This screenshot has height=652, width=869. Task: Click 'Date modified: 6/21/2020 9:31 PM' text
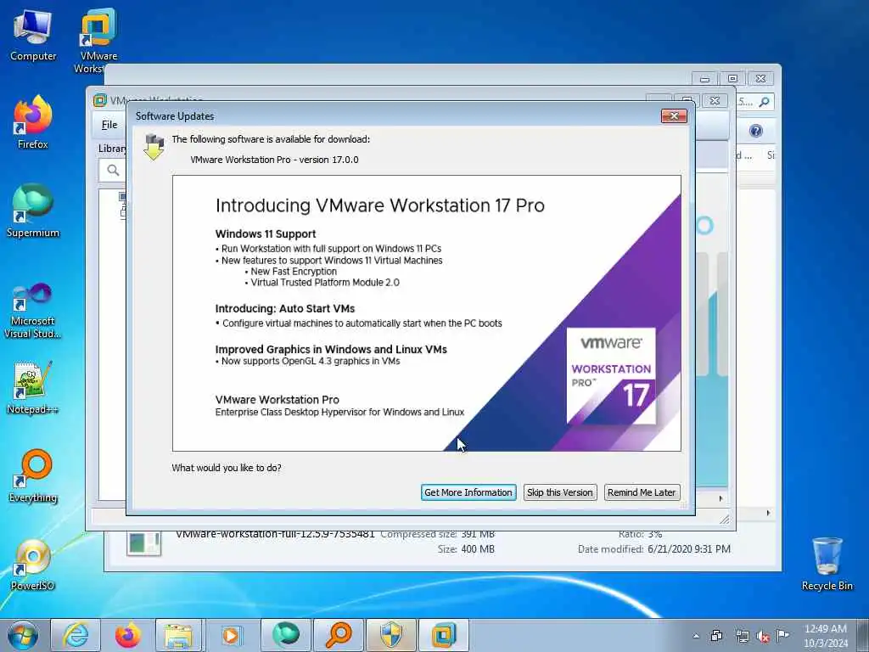(x=654, y=549)
